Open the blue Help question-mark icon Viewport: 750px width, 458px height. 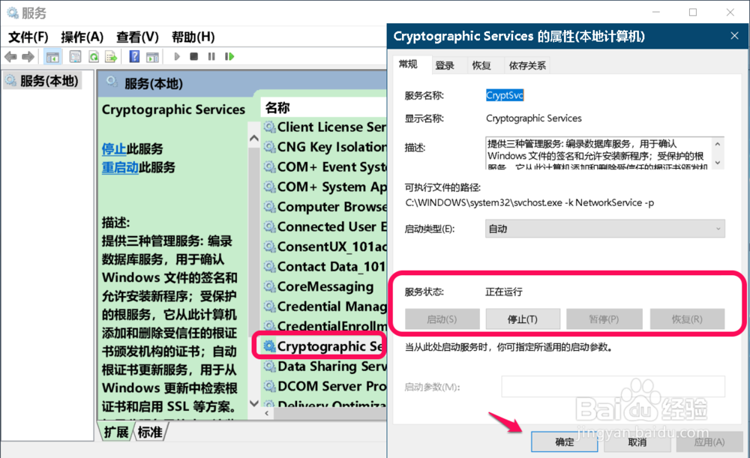134,57
